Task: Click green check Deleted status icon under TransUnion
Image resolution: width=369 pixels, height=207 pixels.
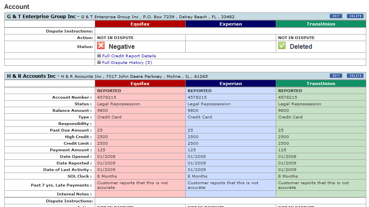Action: (282, 46)
